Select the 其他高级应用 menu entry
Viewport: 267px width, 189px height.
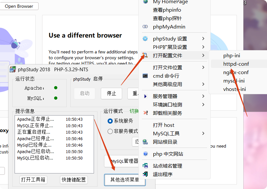168,84
